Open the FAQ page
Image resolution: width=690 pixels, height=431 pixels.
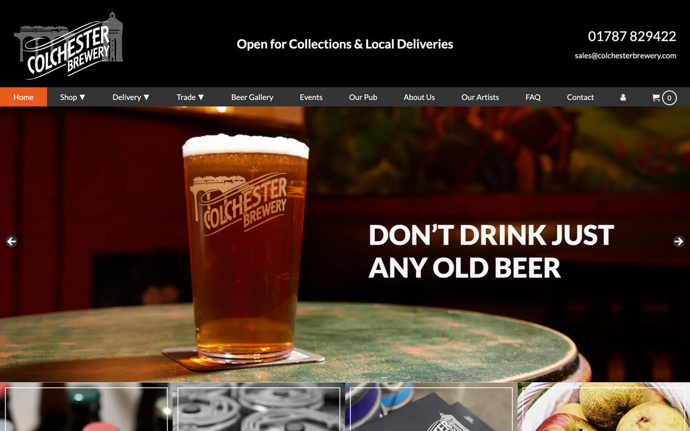click(533, 97)
